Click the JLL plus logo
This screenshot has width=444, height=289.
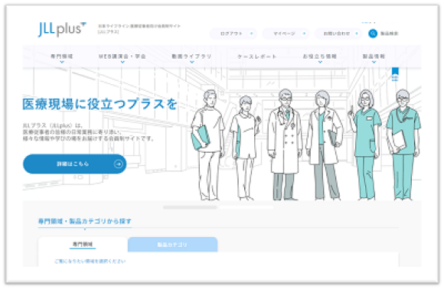[62, 29]
